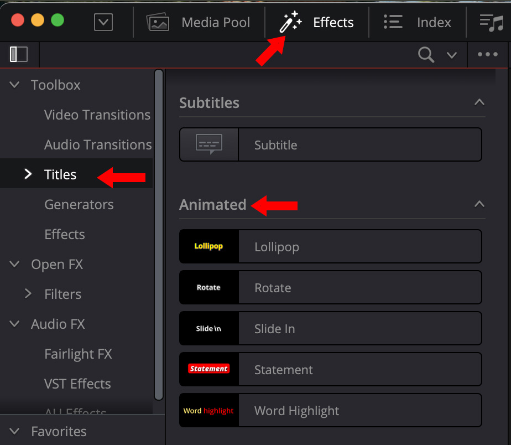Click the Lollipop title thumbnail
Viewport: 511px width, 445px height.
(209, 246)
